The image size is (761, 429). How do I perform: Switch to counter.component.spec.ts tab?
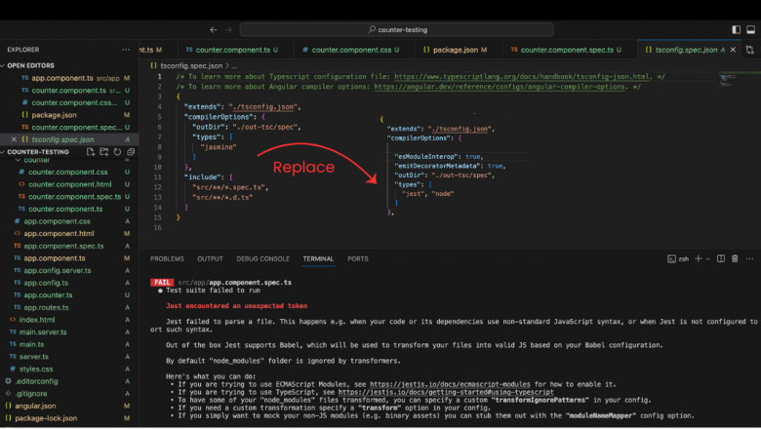(567, 50)
